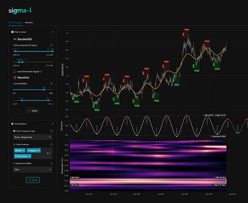The width and height of the screenshot is (248, 203).
Task: Expand the Chart Features dropdown arrow
Action: click(50, 153)
